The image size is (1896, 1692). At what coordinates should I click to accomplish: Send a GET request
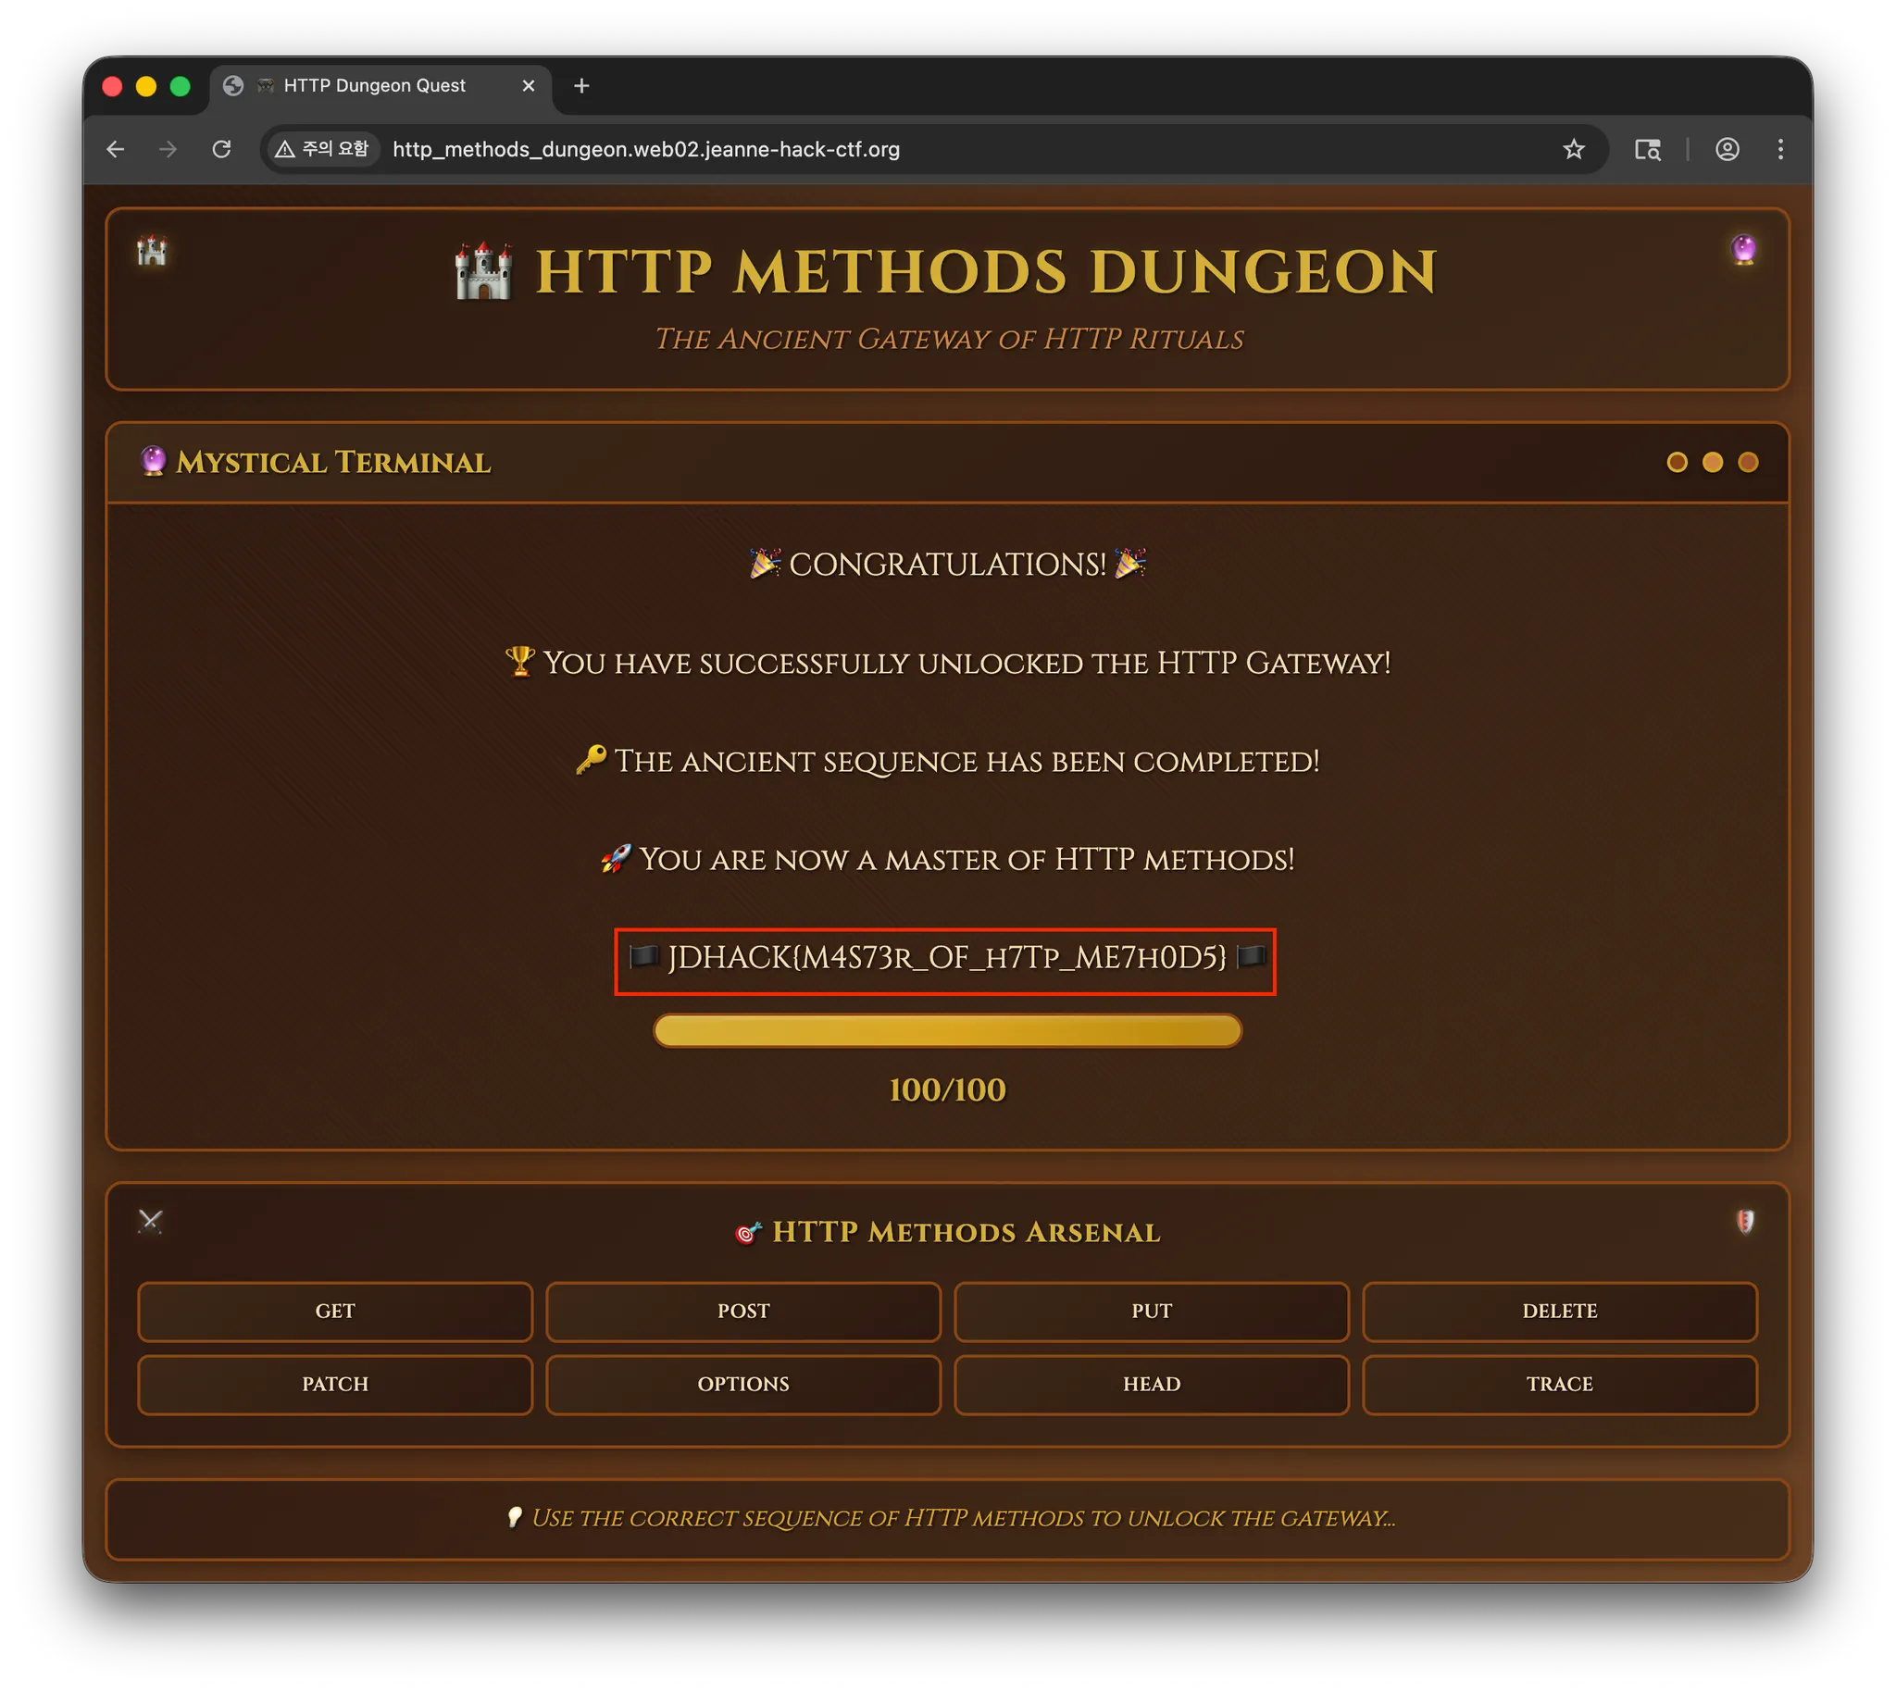tap(335, 1311)
